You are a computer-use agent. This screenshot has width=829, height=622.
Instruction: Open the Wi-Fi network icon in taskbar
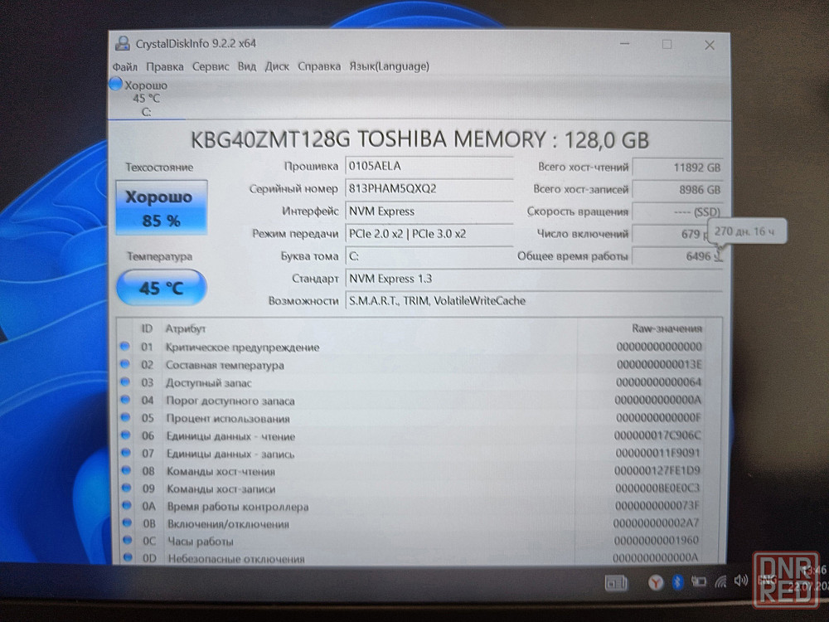(720, 582)
